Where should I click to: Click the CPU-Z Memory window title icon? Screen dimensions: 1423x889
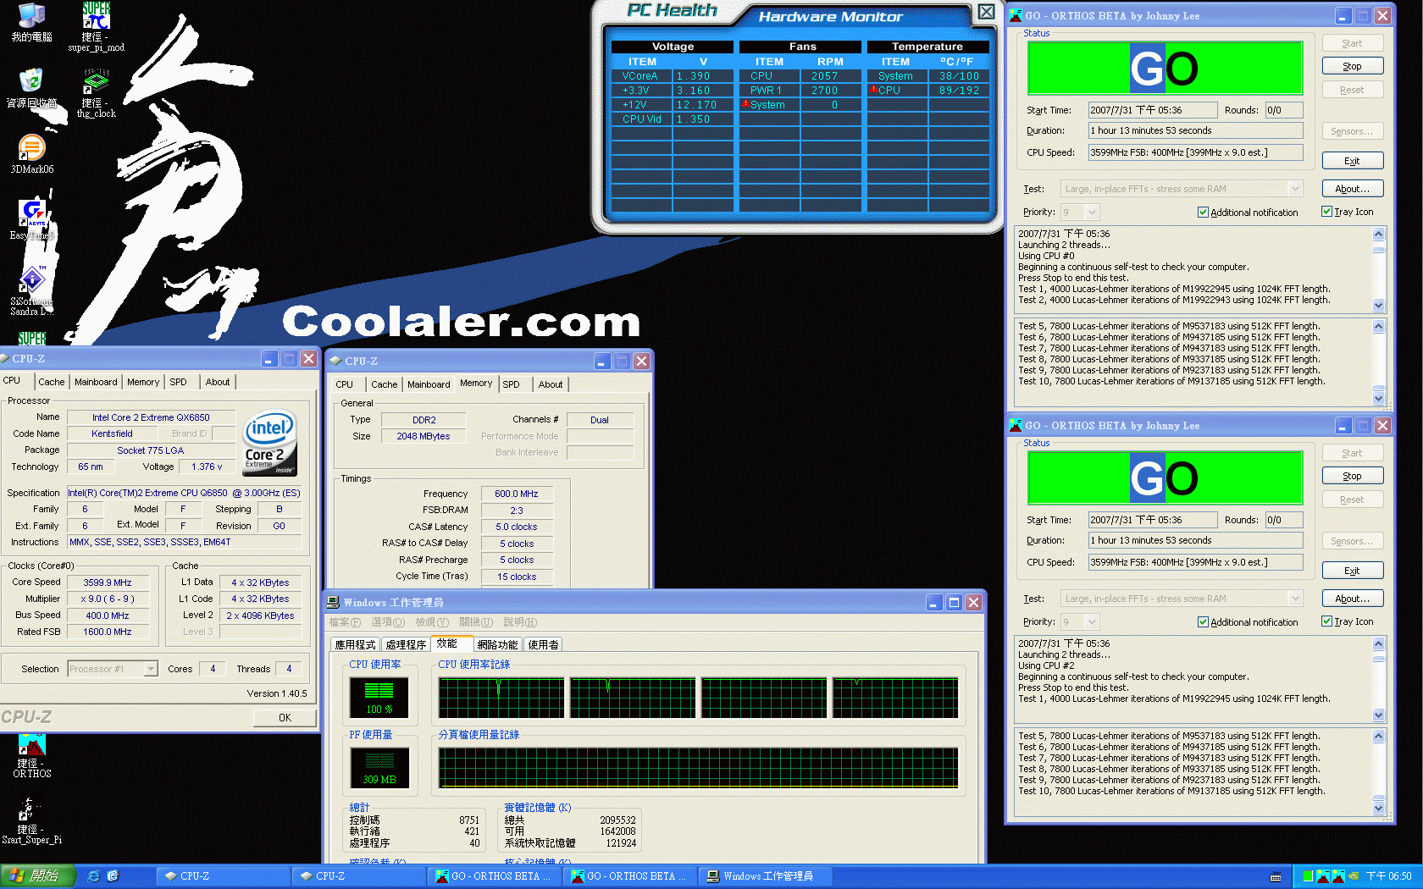coord(335,361)
